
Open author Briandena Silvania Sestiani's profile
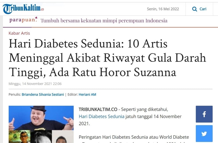[43, 95]
